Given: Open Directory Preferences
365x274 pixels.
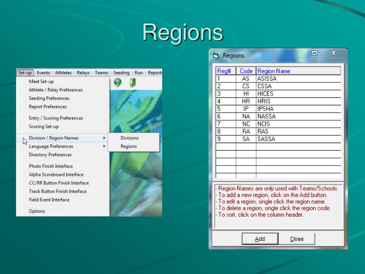Looking at the screenshot, I should tap(50, 155).
